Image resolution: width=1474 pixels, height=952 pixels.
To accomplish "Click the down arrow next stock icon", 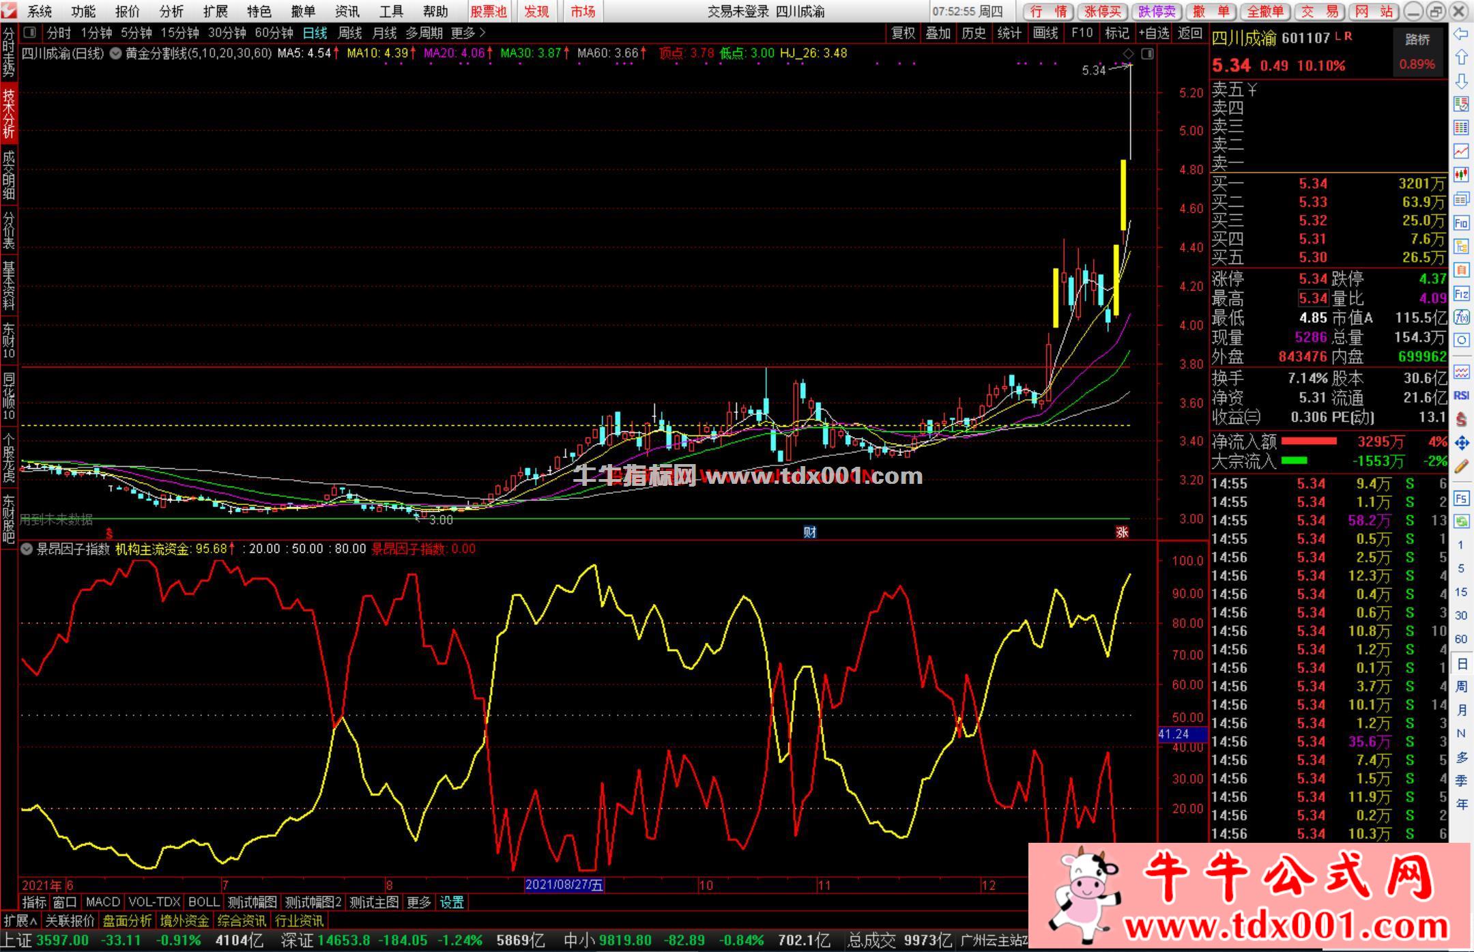I will [1461, 81].
